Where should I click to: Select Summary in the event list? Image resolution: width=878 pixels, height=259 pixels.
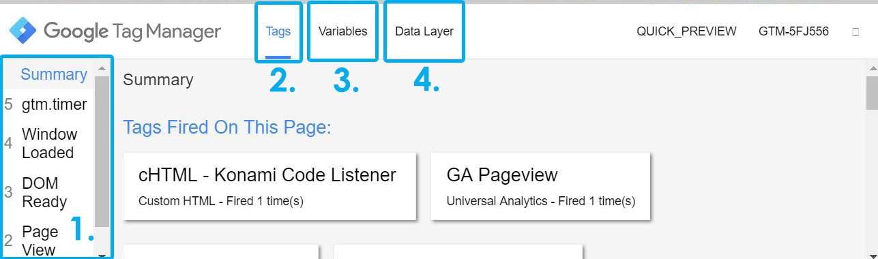[54, 74]
